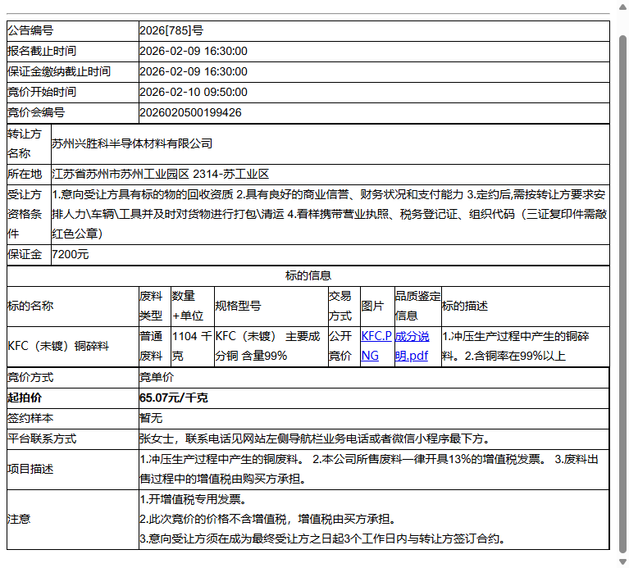This screenshot has height=568, width=629.
Task: Click the 品质鉴定信息 column header
Action: pyautogui.click(x=417, y=307)
